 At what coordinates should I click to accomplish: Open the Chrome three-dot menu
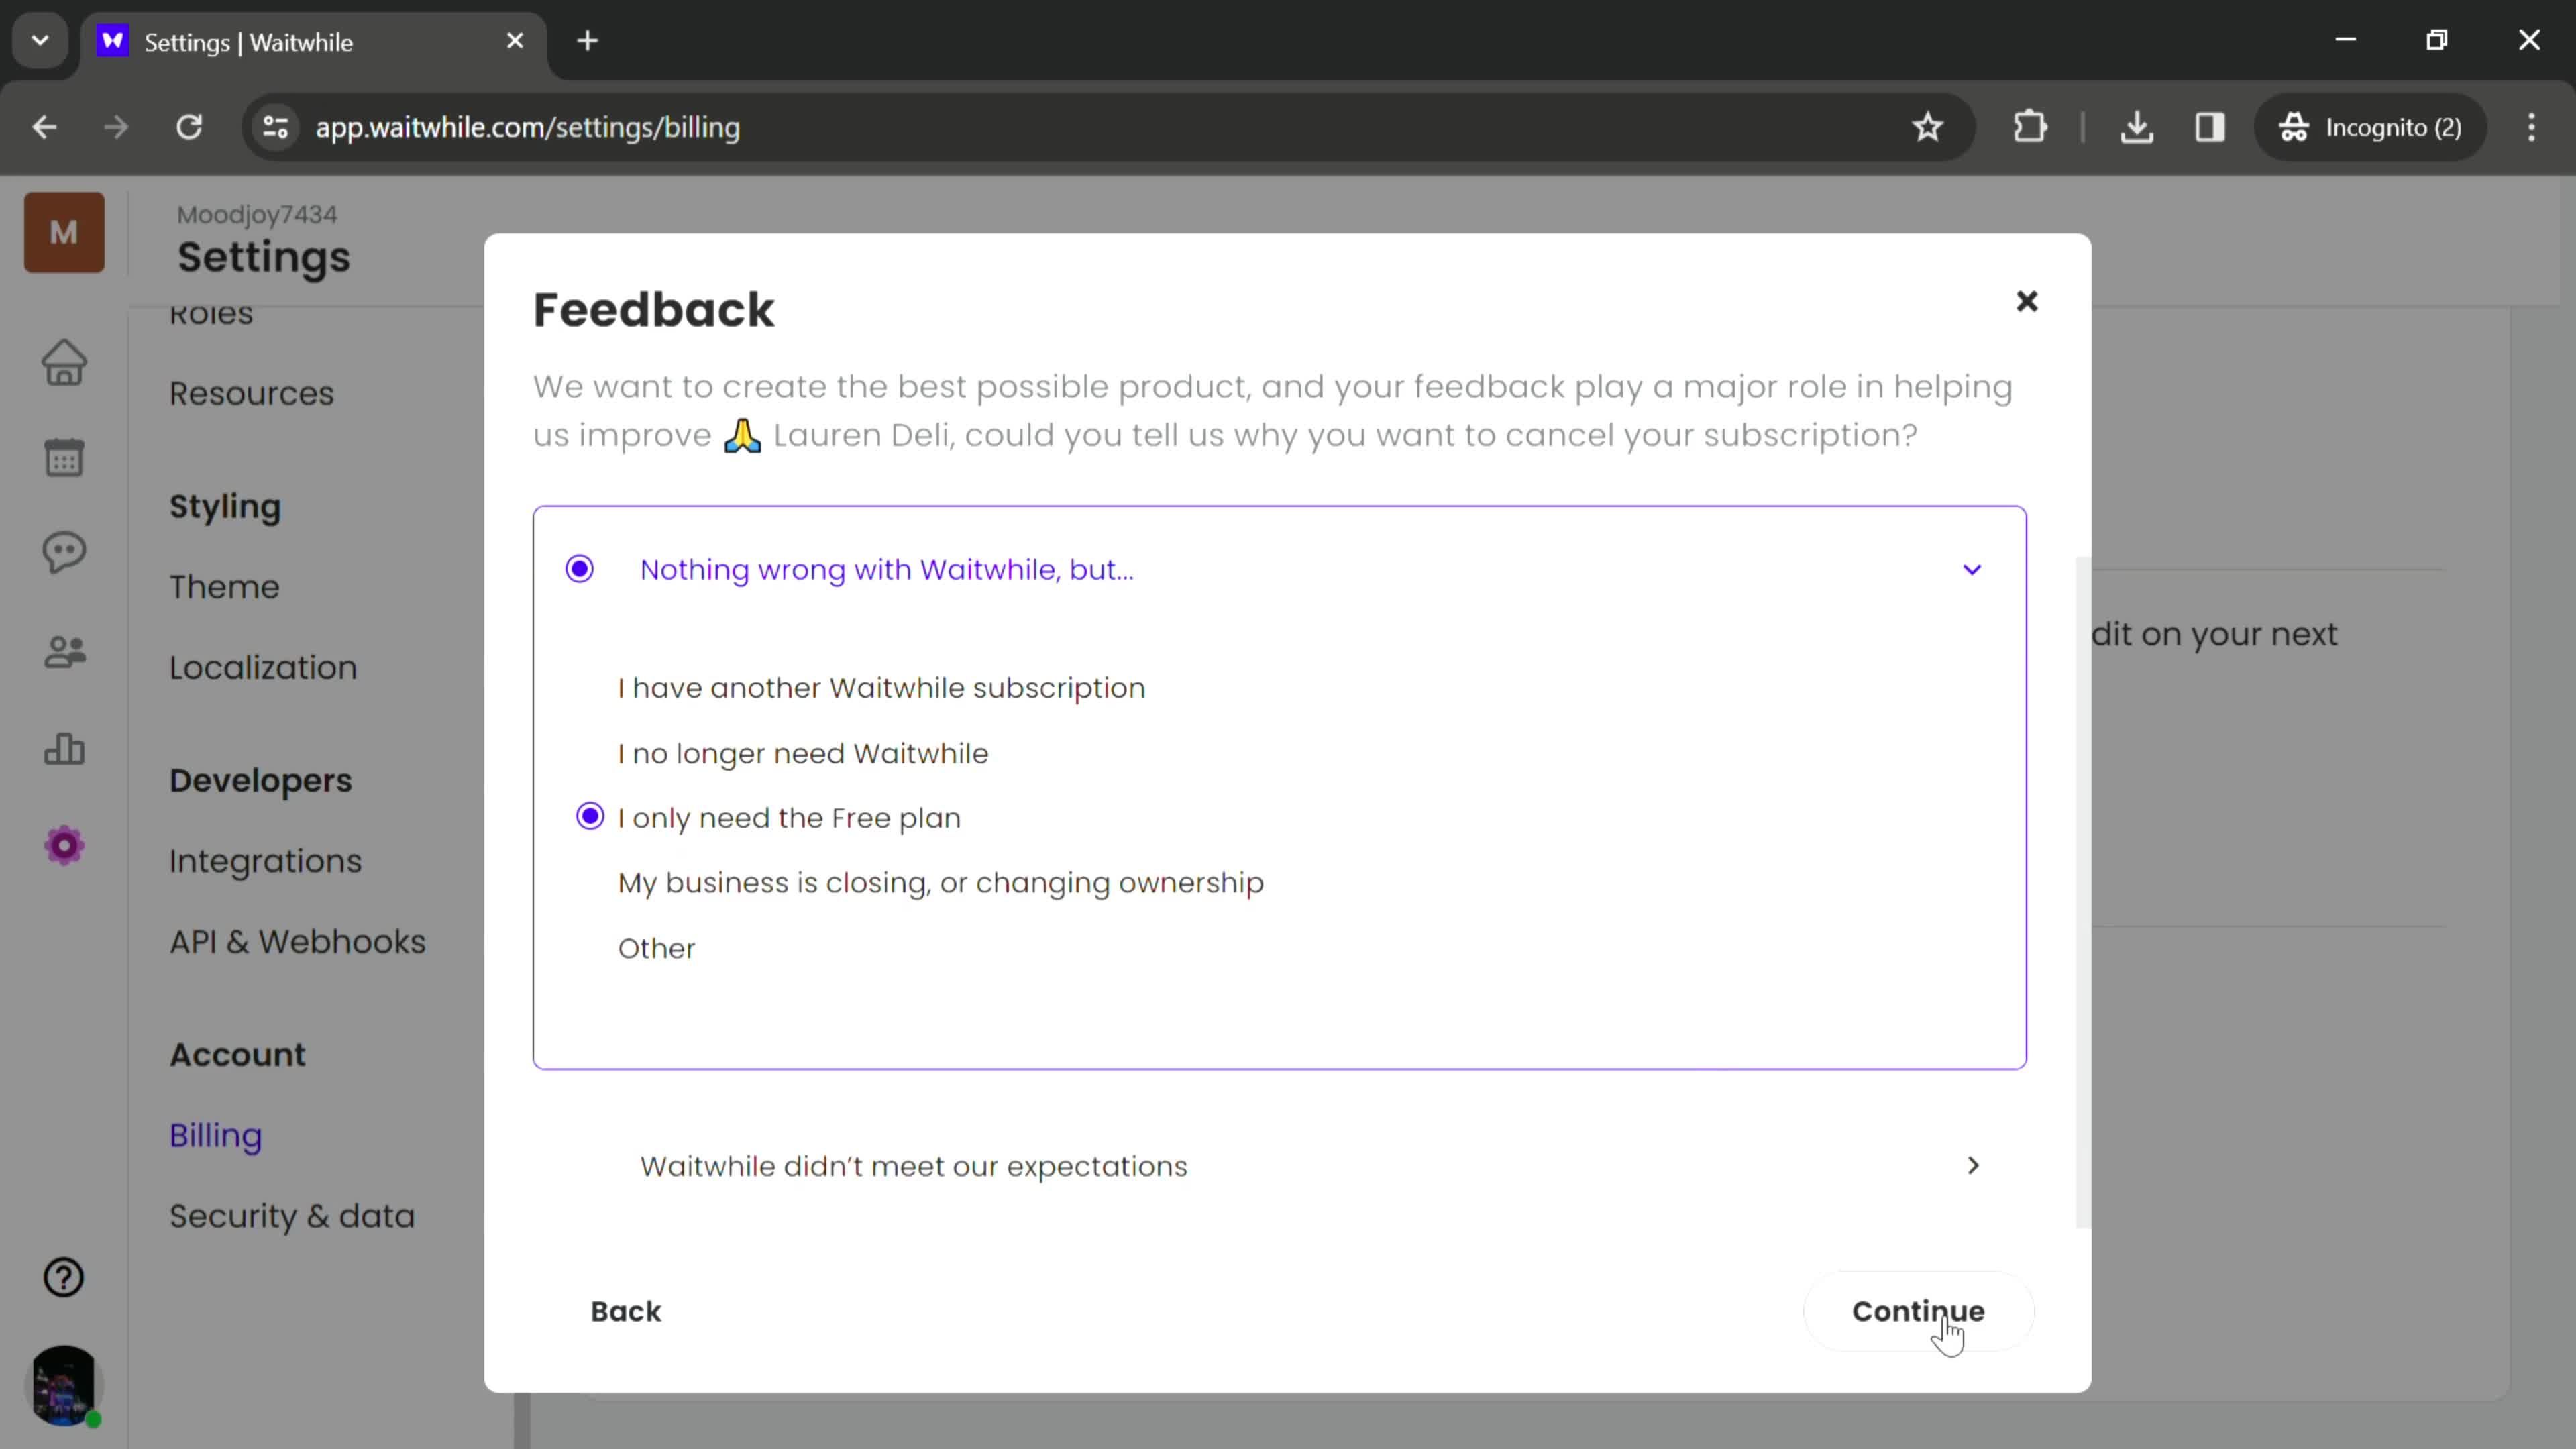(2531, 127)
